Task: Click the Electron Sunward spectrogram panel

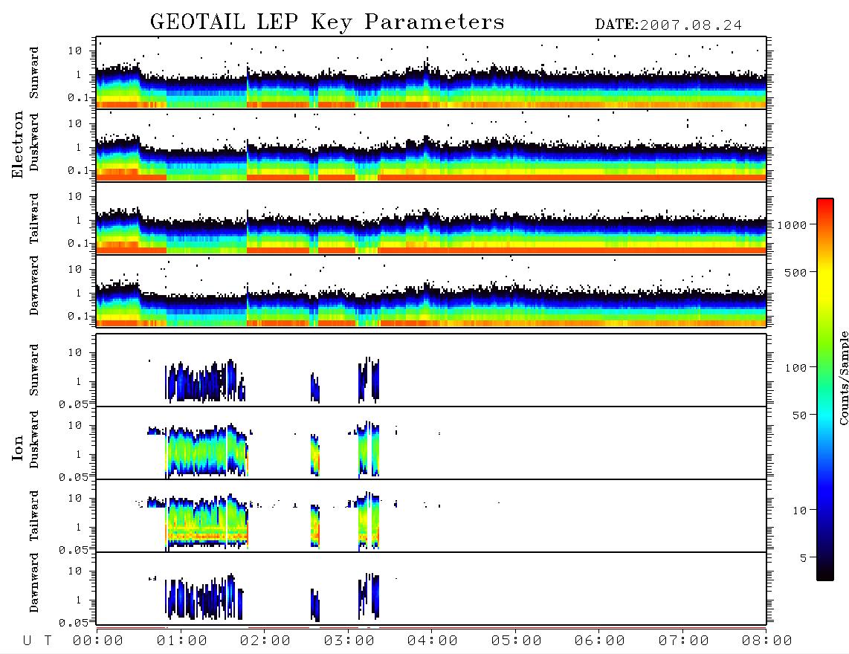Action: [x=431, y=73]
